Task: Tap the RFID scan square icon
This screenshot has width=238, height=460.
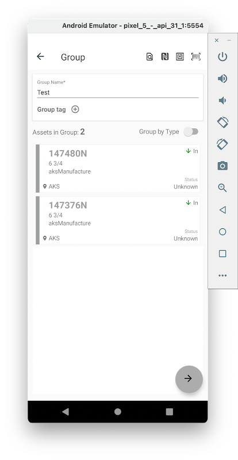Action: point(180,56)
